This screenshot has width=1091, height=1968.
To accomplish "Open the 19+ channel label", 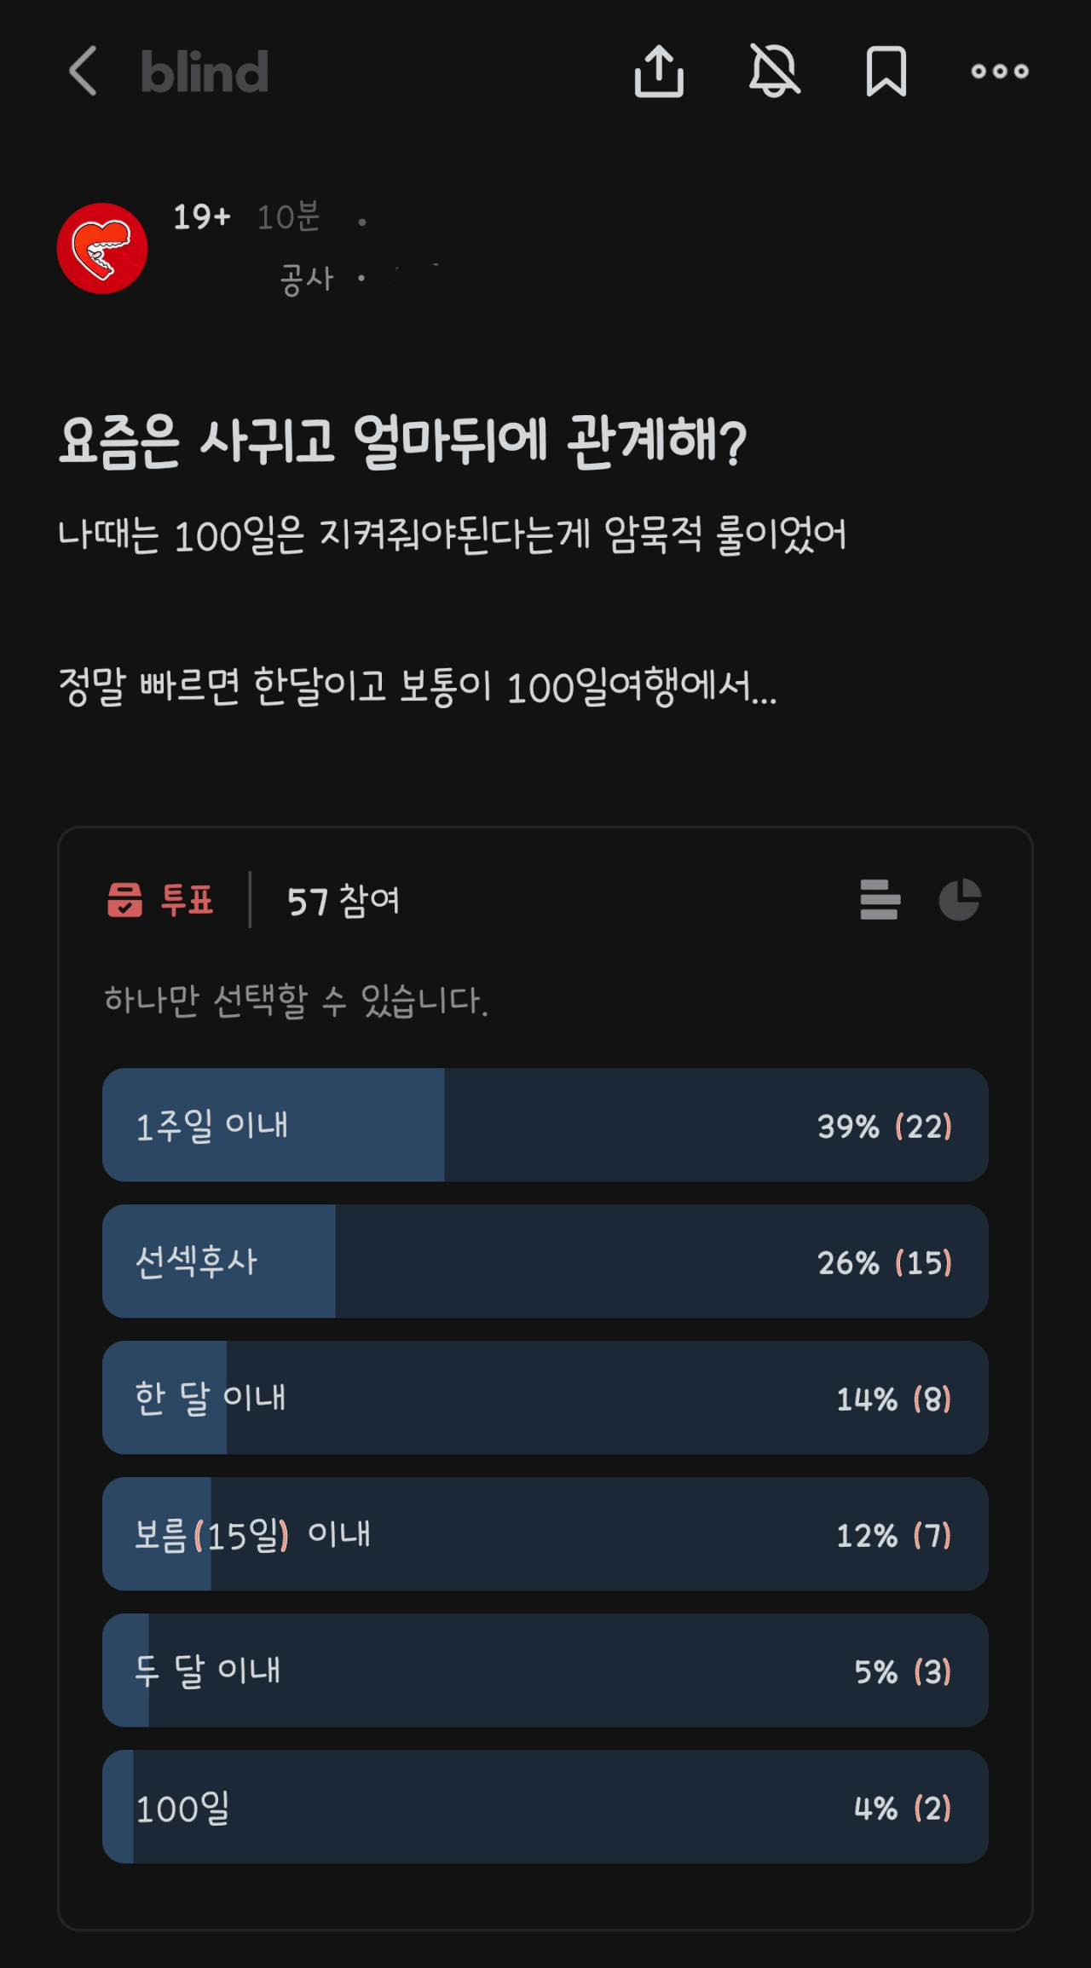I will [x=202, y=217].
